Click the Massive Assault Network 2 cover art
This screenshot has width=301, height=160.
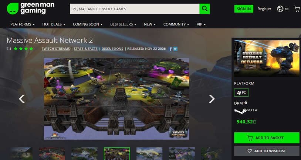pyautogui.click(x=267, y=58)
